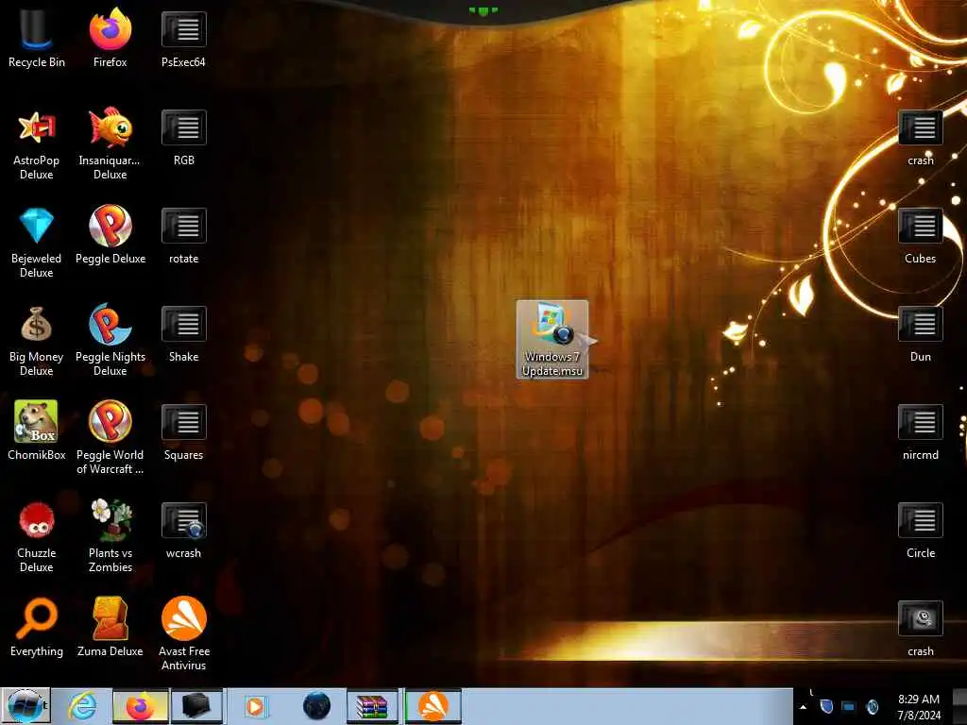Open the black folder taskbar button

[x=197, y=706]
